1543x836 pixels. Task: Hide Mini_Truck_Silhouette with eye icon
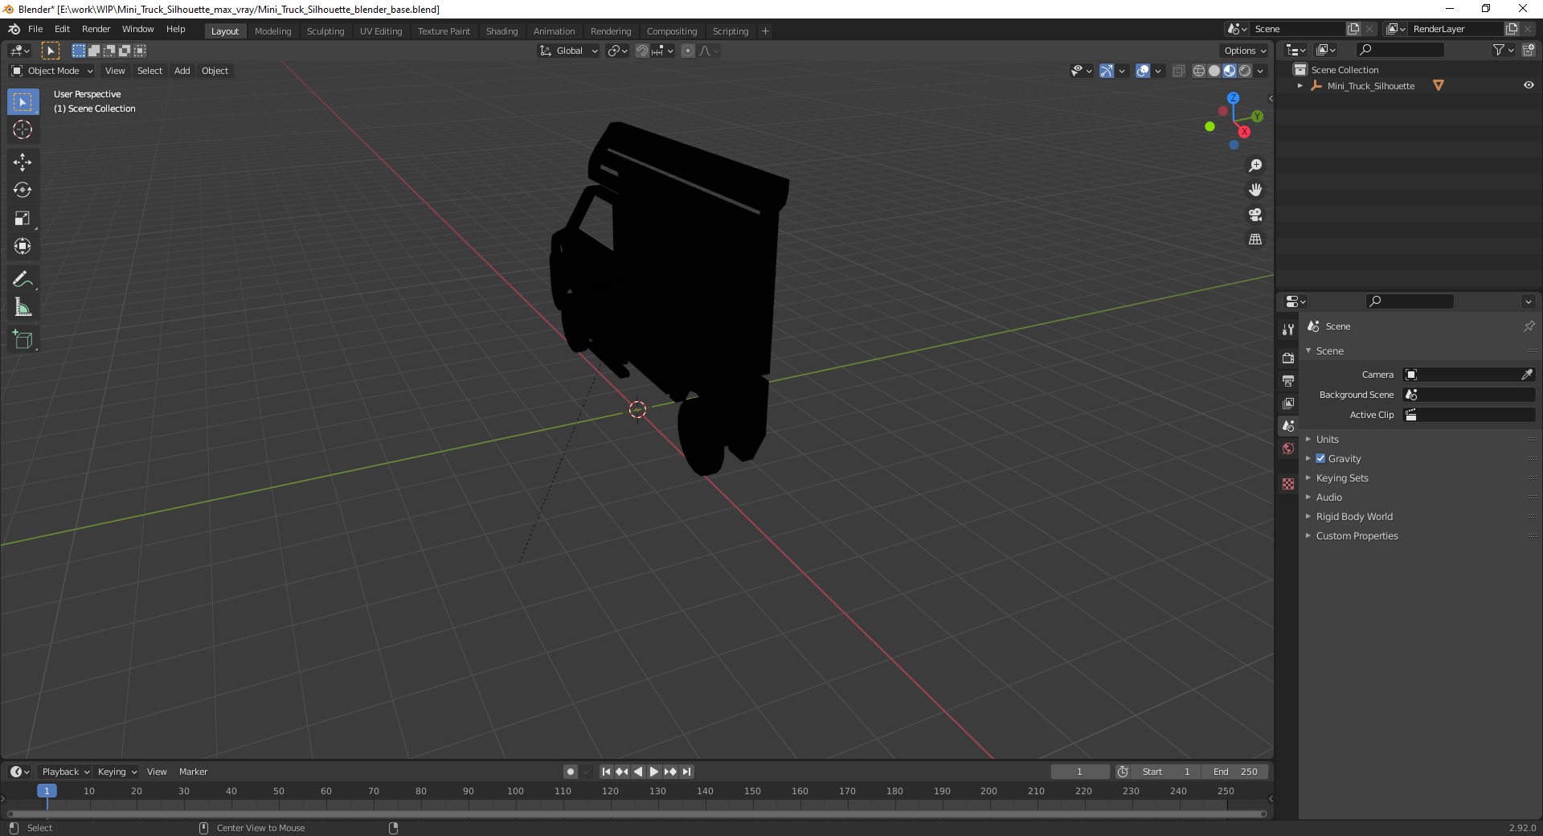pyautogui.click(x=1529, y=85)
